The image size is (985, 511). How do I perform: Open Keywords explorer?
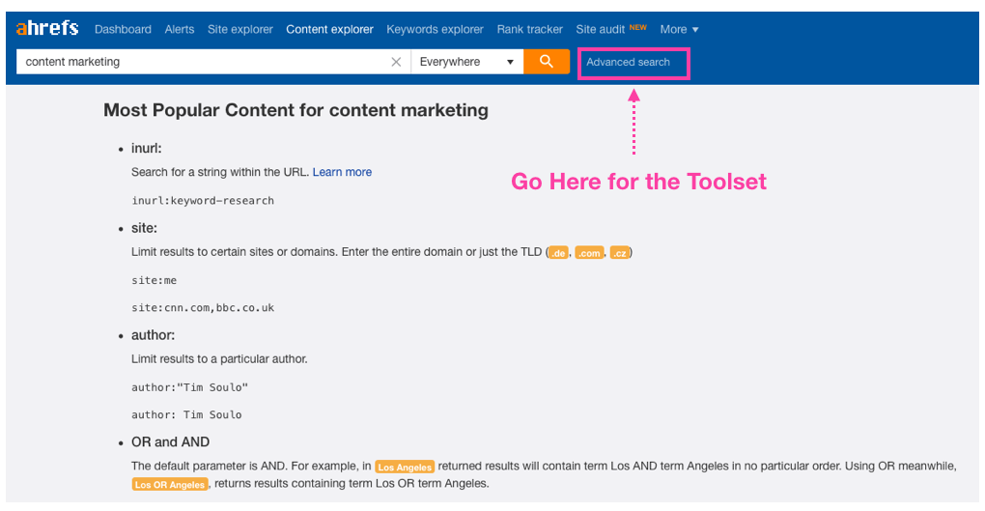point(435,30)
